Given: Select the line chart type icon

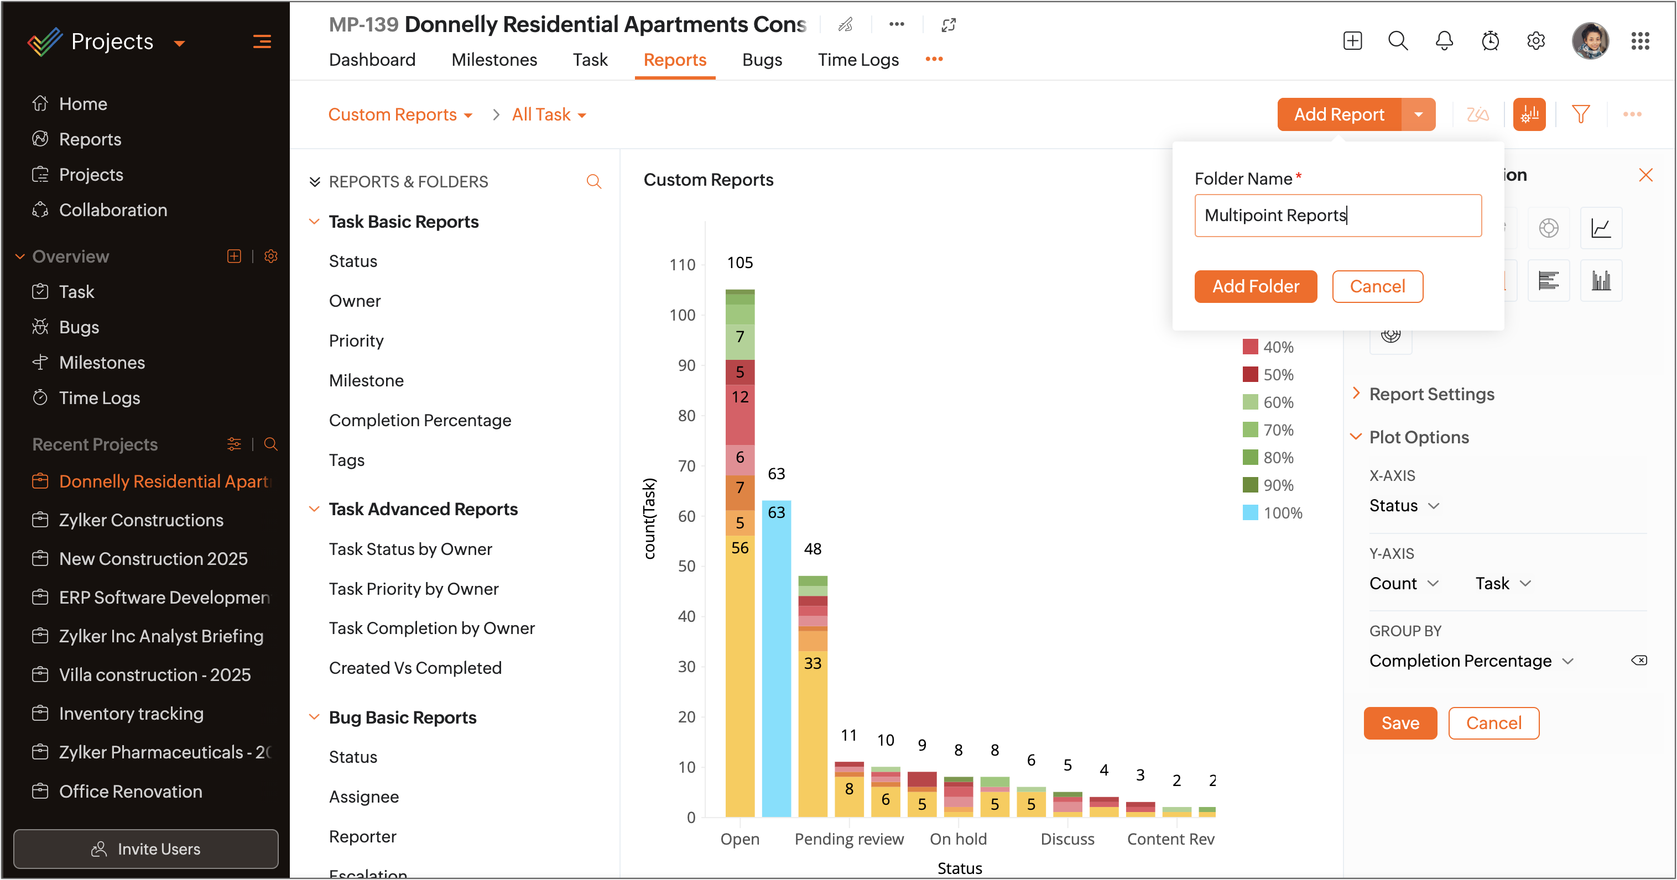Looking at the screenshot, I should pos(1601,228).
